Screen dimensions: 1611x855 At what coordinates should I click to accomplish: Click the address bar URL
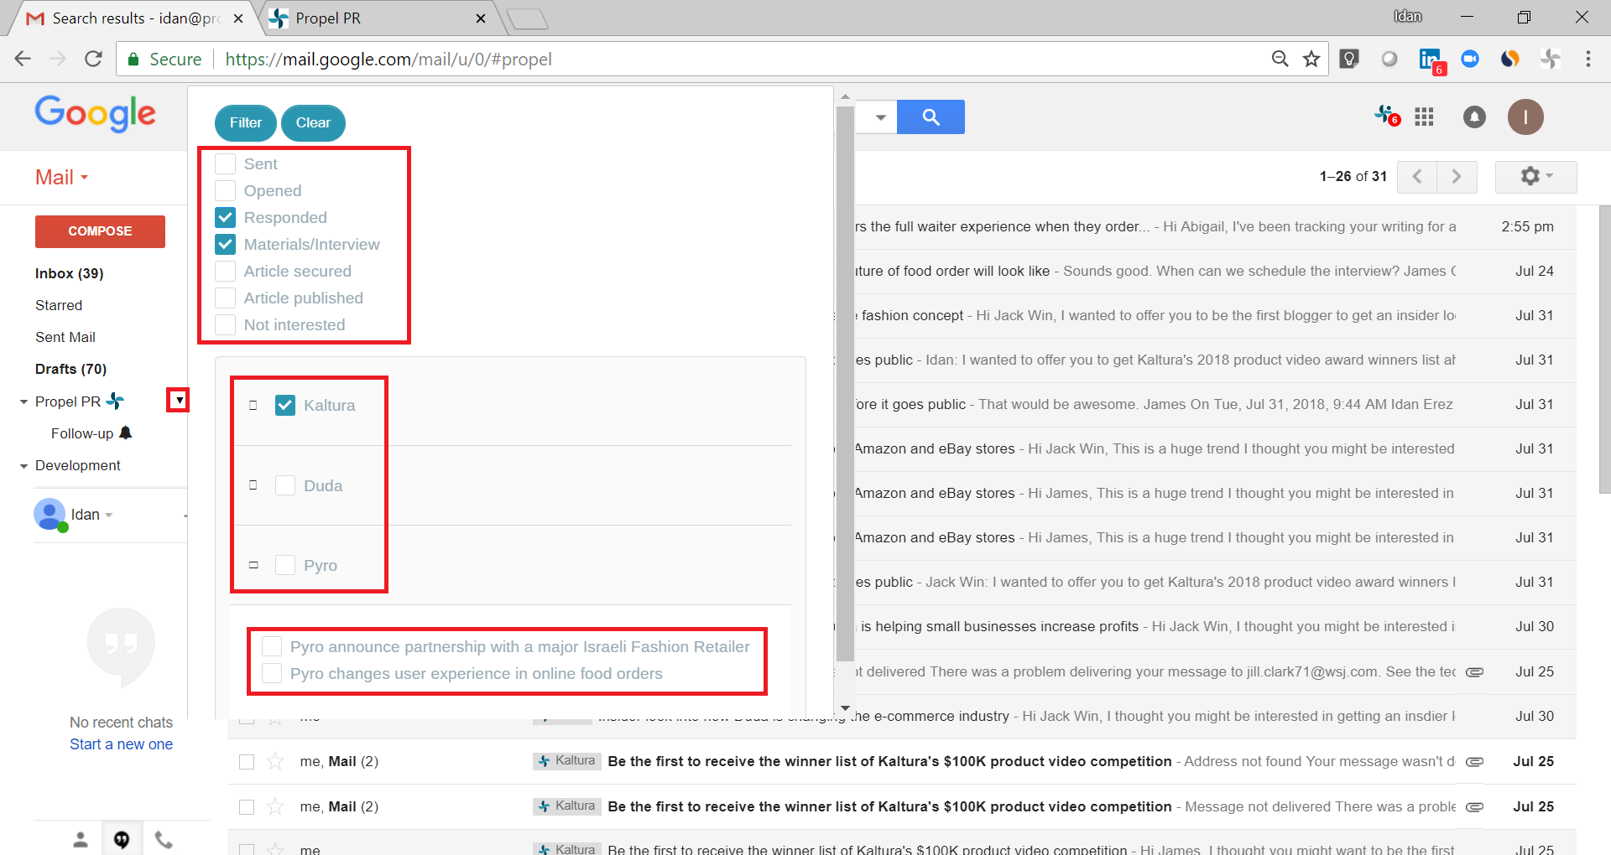(388, 60)
